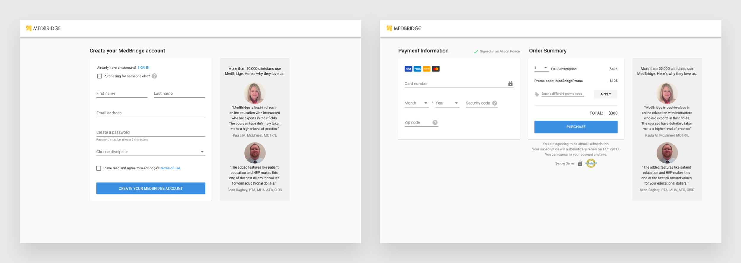The width and height of the screenshot is (741, 263).
Task: Click green checkmark next to Signed in as
Action: [476, 52]
